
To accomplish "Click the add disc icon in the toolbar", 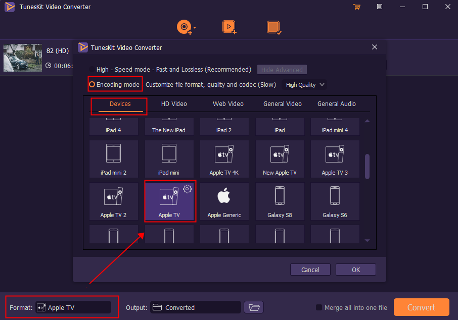I will (184, 27).
